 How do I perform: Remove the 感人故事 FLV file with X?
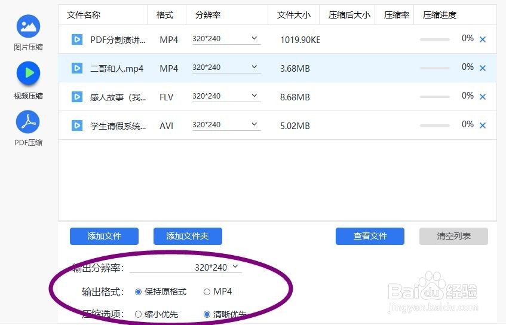(483, 97)
